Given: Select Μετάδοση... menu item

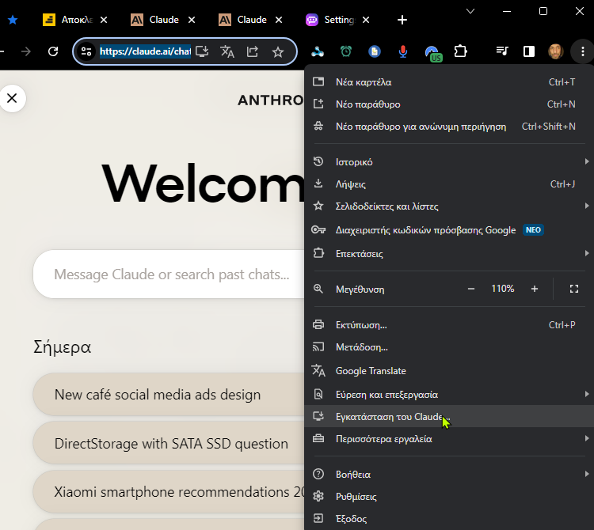Looking at the screenshot, I should point(448,347).
